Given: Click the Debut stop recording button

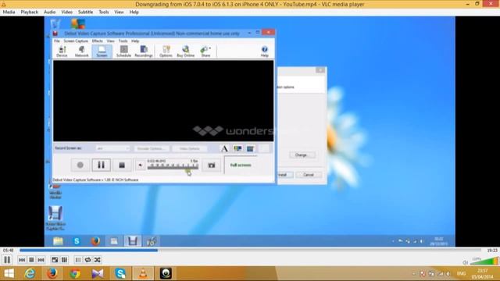Looking at the screenshot, I should coord(122,165).
